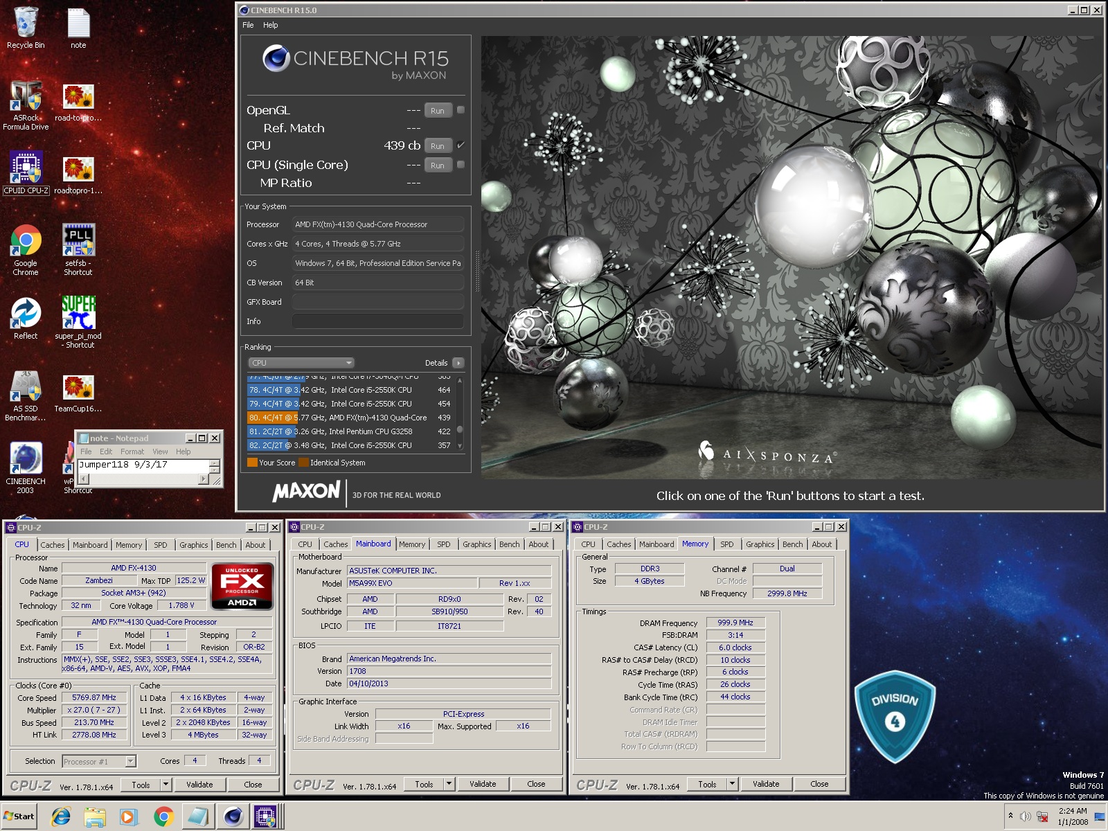The image size is (1108, 831).
Task: Switch to Caches tab in left CPU-Z
Action: [53, 545]
